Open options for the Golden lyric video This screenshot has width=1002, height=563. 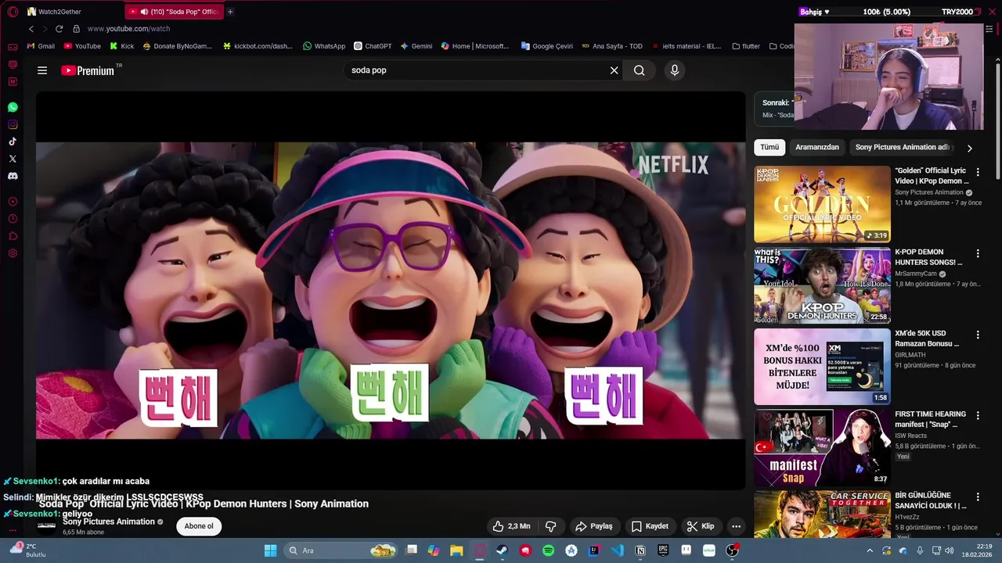978,172
